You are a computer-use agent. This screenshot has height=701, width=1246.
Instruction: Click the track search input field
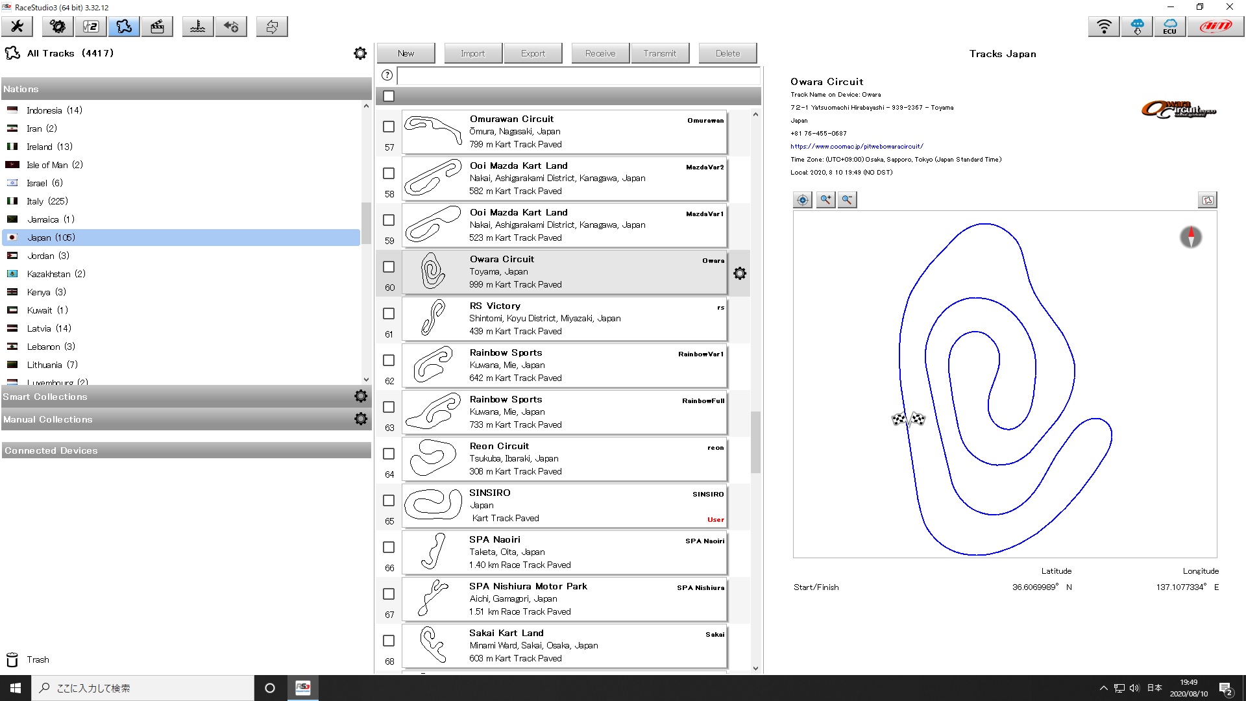pyautogui.click(x=578, y=75)
